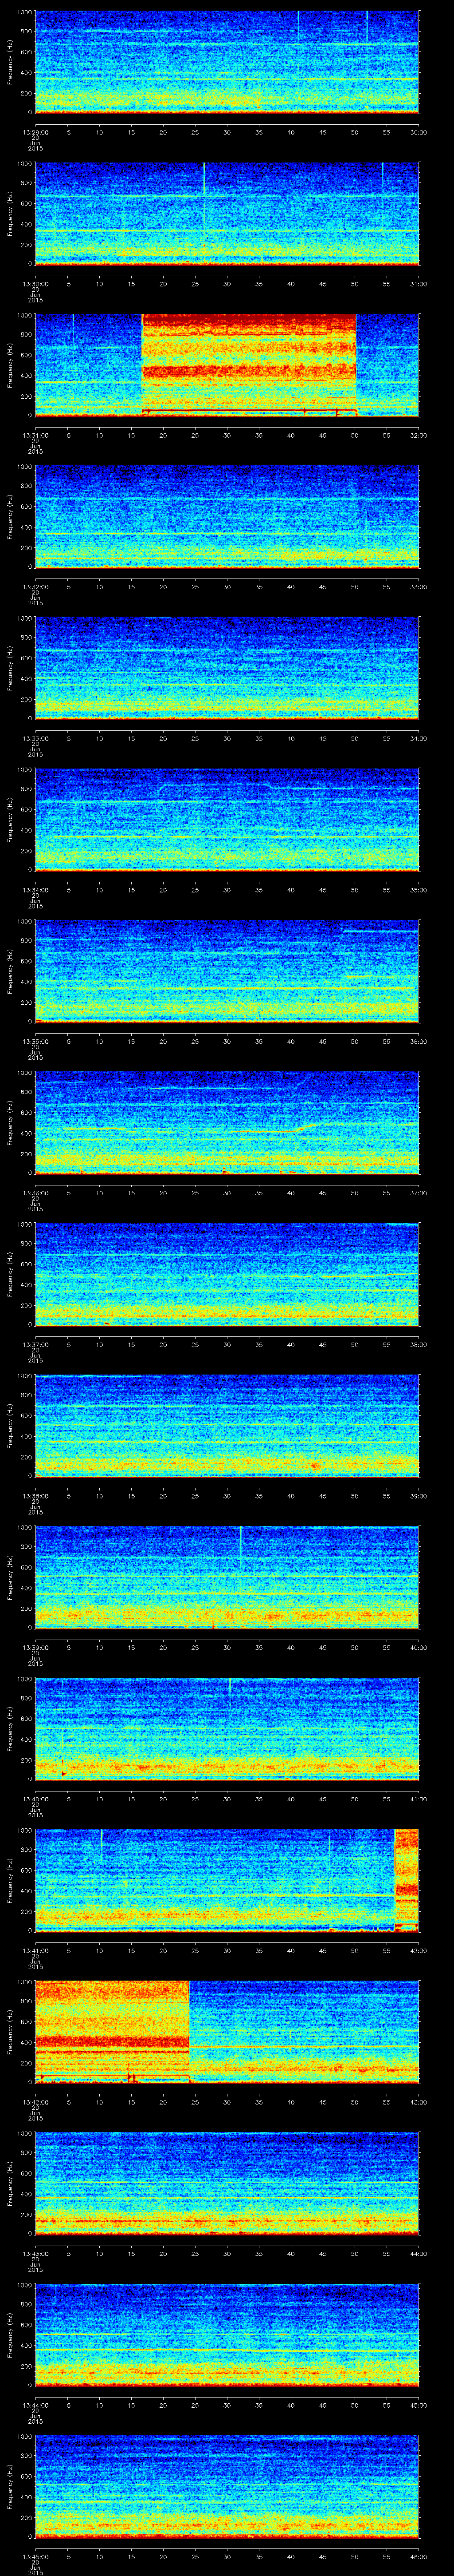The height and width of the screenshot is (2576, 454).
Task: Click the "13:37:00" start time label
Action: pyautogui.click(x=35, y=1344)
